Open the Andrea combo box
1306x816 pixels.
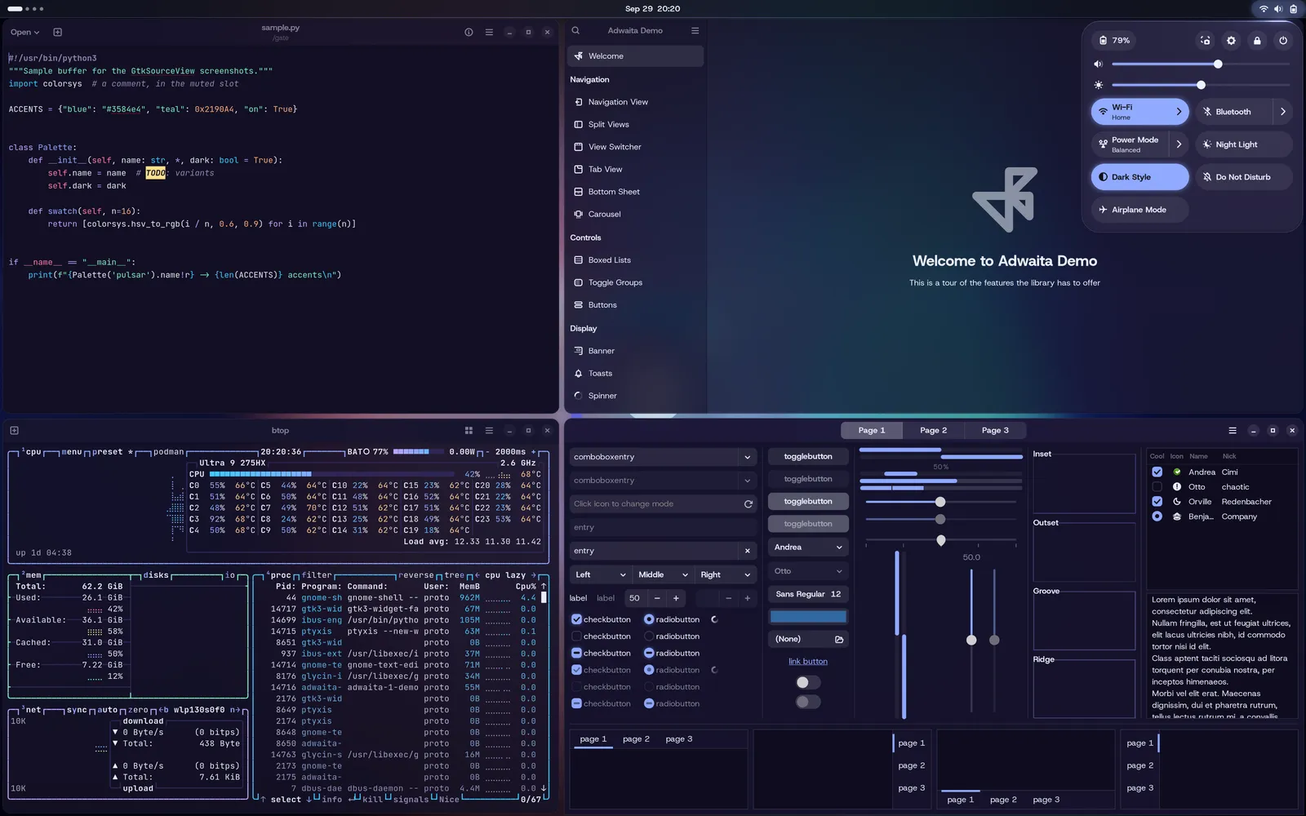coord(808,548)
